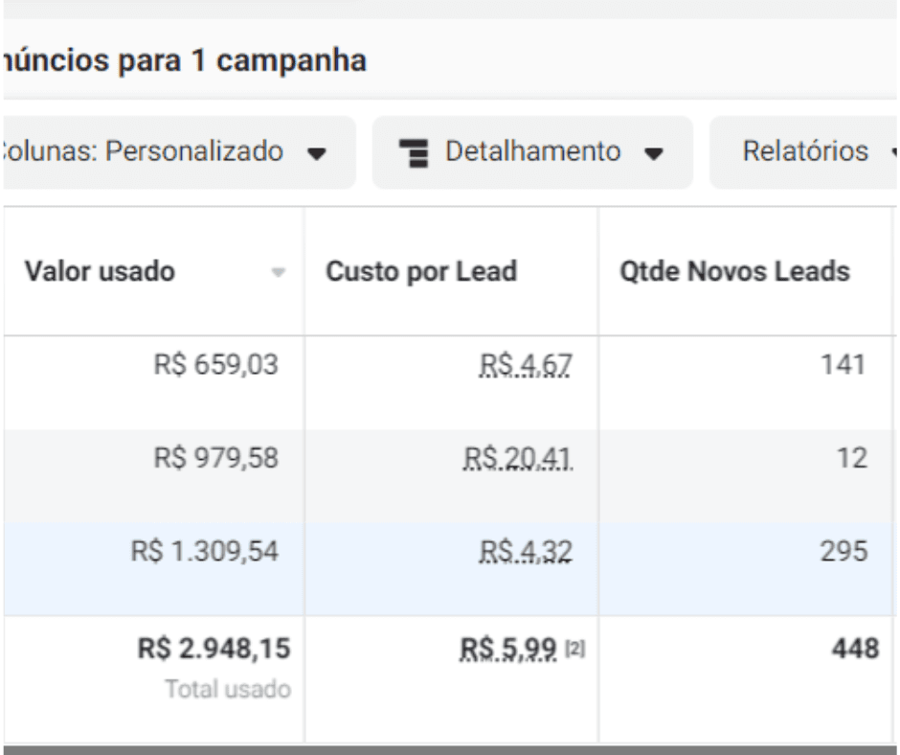Open the Relatórios dropdown
This screenshot has width=900, height=755.
coord(804,152)
